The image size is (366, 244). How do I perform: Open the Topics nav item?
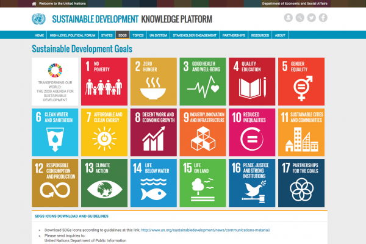coord(138,35)
